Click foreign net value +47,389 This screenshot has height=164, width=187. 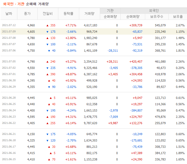point(137,153)
